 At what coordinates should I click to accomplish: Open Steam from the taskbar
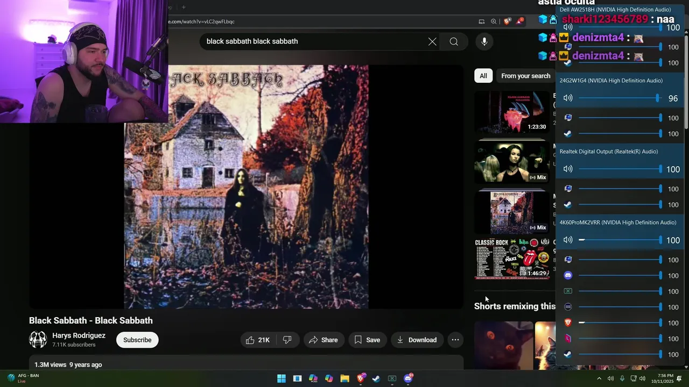pyautogui.click(x=376, y=378)
